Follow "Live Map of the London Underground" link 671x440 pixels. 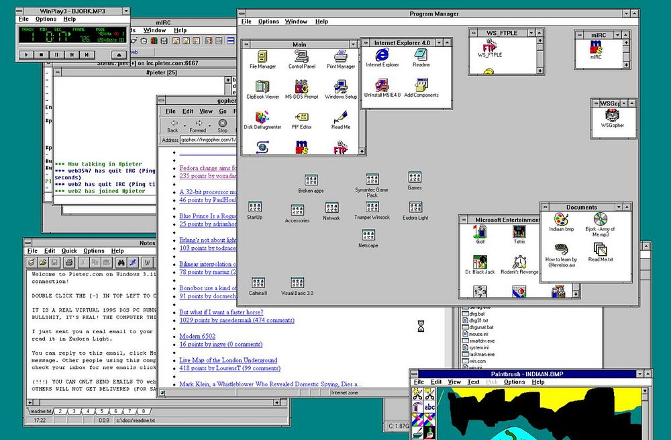tap(228, 360)
